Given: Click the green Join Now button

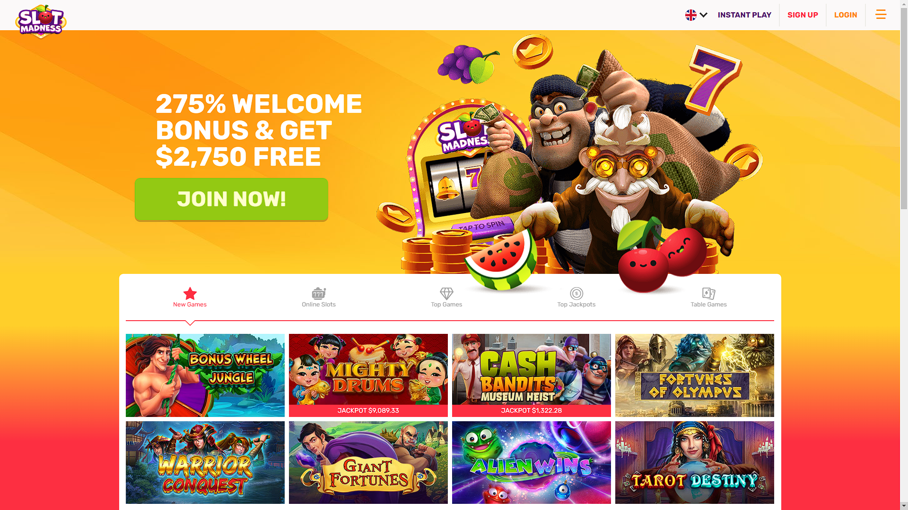Looking at the screenshot, I should click(x=231, y=199).
